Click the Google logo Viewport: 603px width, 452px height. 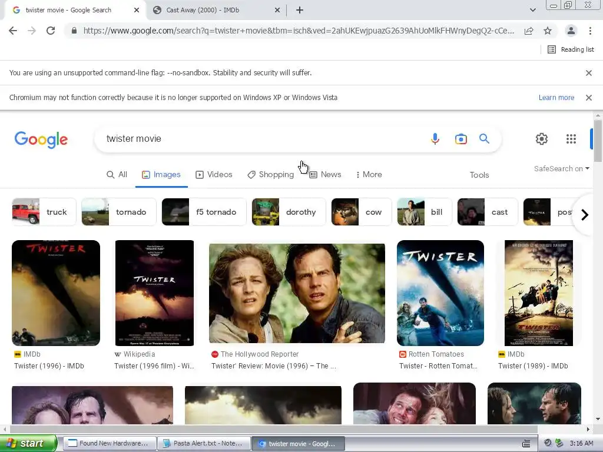click(x=41, y=139)
